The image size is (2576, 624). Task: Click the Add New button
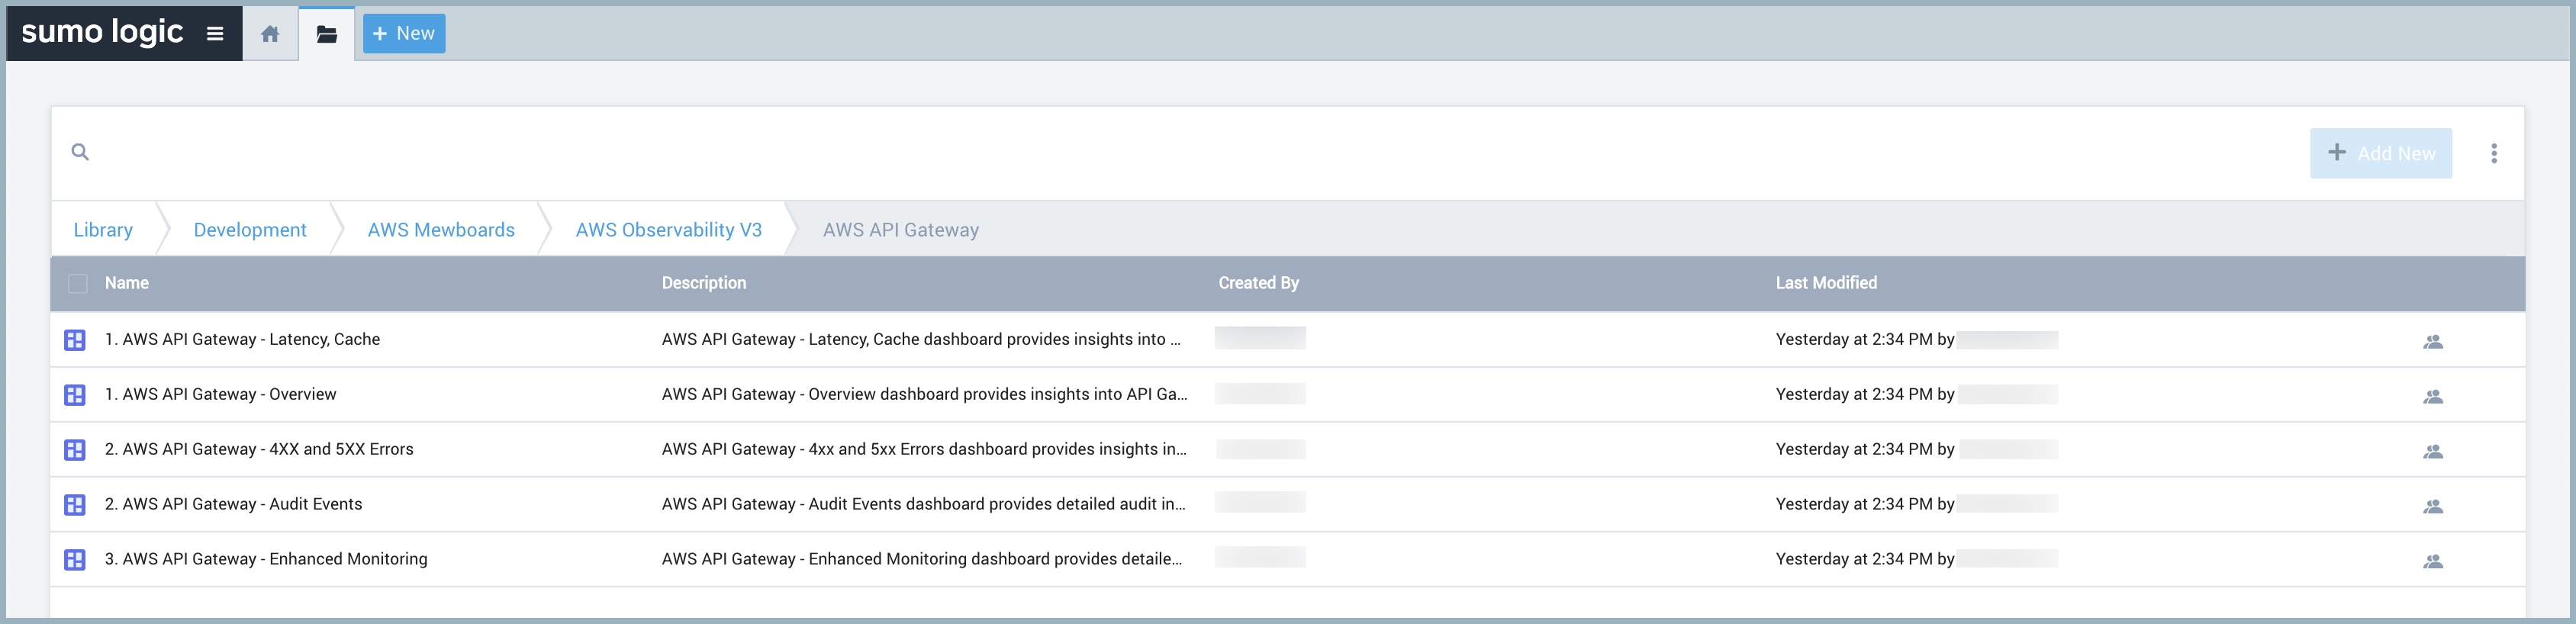(2380, 153)
